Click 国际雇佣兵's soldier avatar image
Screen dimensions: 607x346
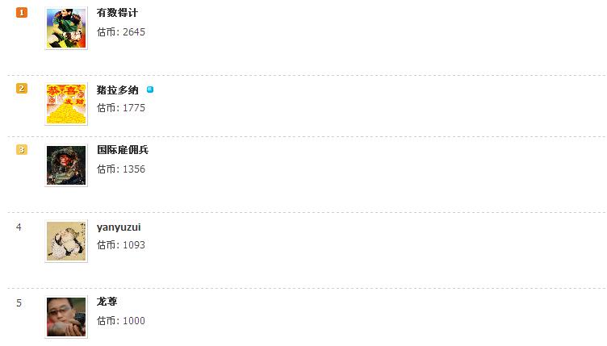[66, 165]
